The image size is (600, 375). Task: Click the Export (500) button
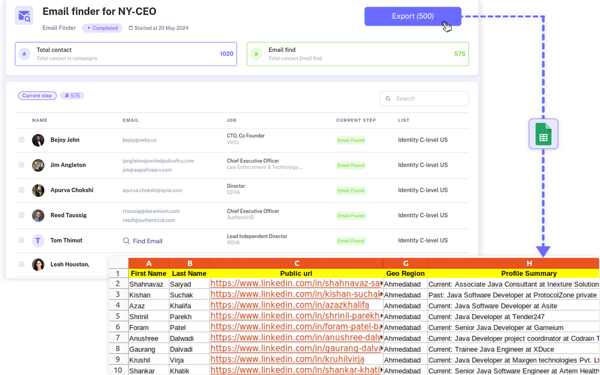pos(412,16)
